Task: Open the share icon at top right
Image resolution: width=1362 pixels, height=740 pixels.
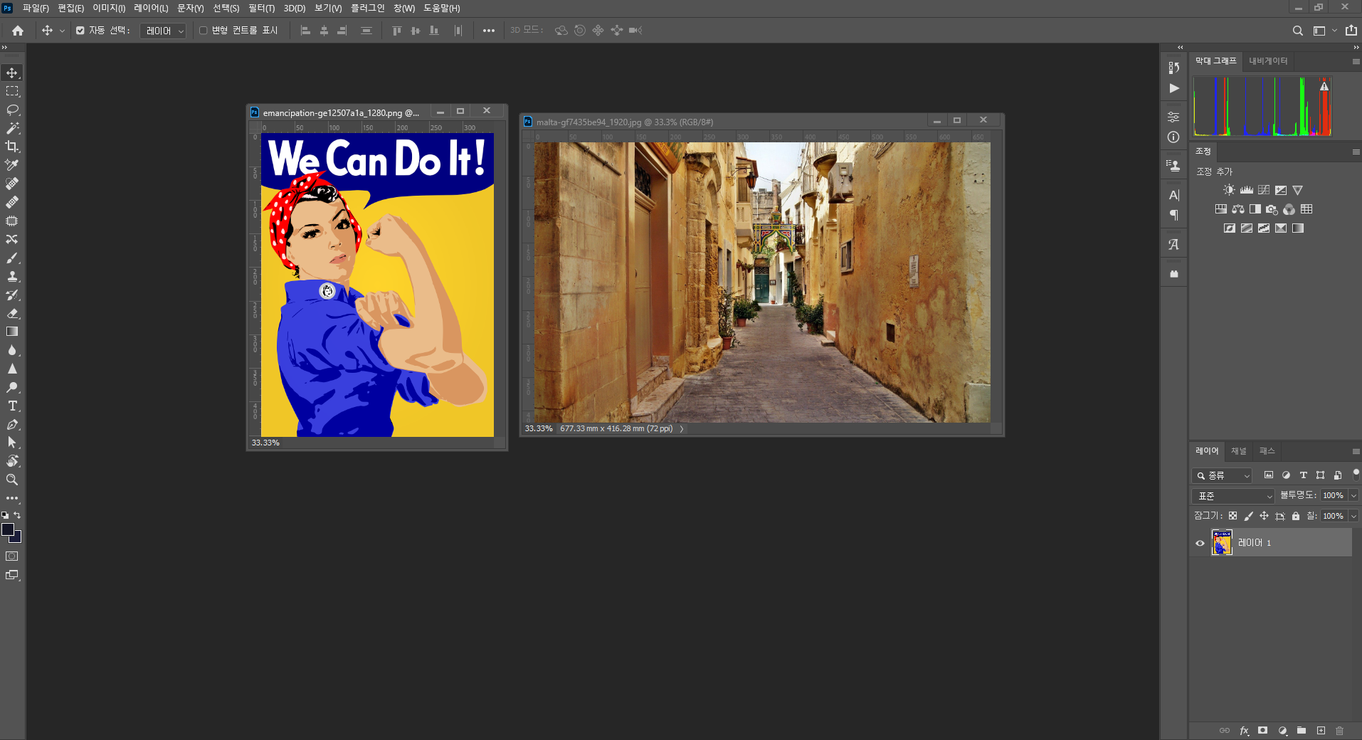Action: [1351, 31]
